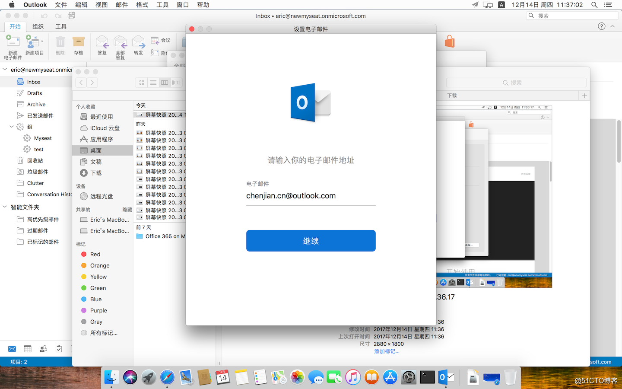
Task: Click the orange Store bag icon
Action: coord(450,41)
